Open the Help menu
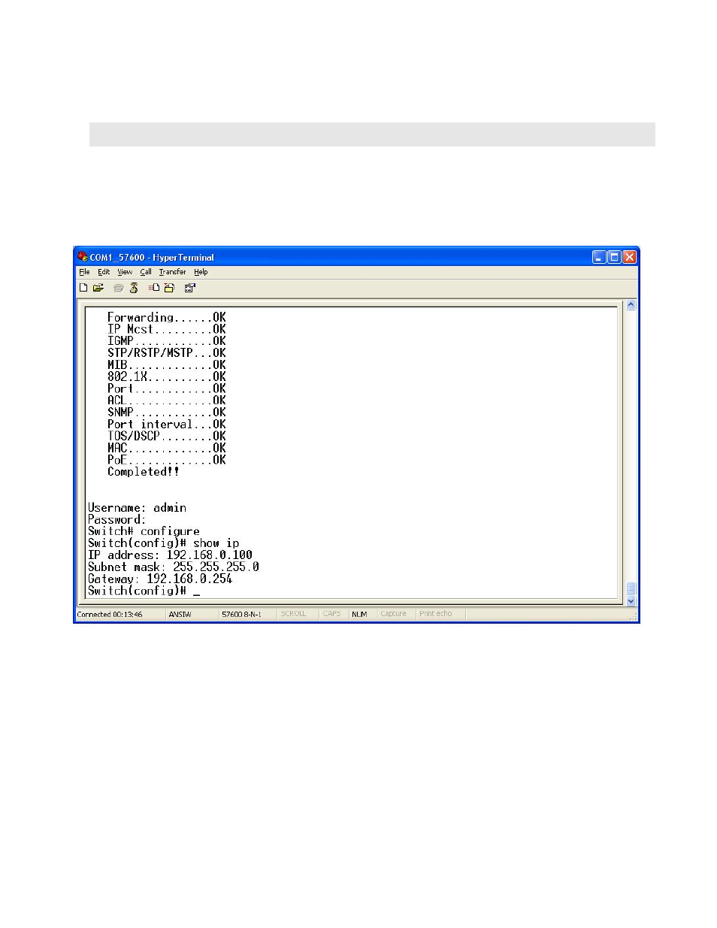 point(201,272)
